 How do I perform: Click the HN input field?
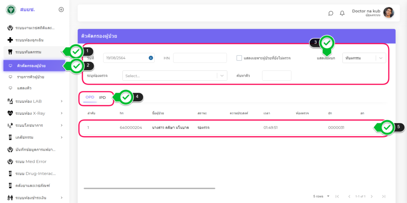[x=200, y=58]
